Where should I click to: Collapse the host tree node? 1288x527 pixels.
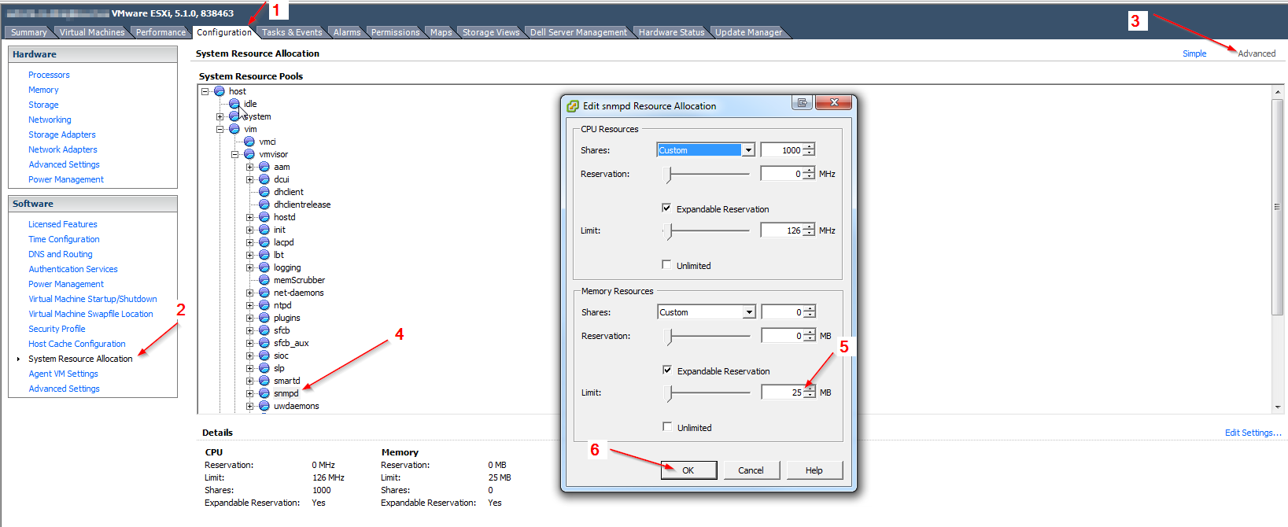point(205,91)
